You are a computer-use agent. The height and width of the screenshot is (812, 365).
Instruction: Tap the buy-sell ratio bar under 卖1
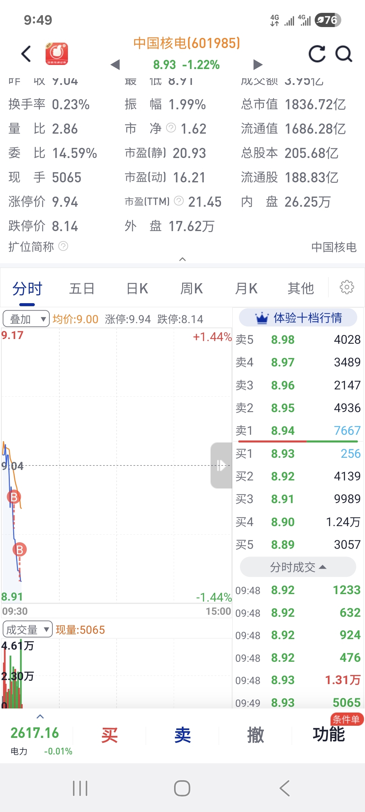coord(298,442)
